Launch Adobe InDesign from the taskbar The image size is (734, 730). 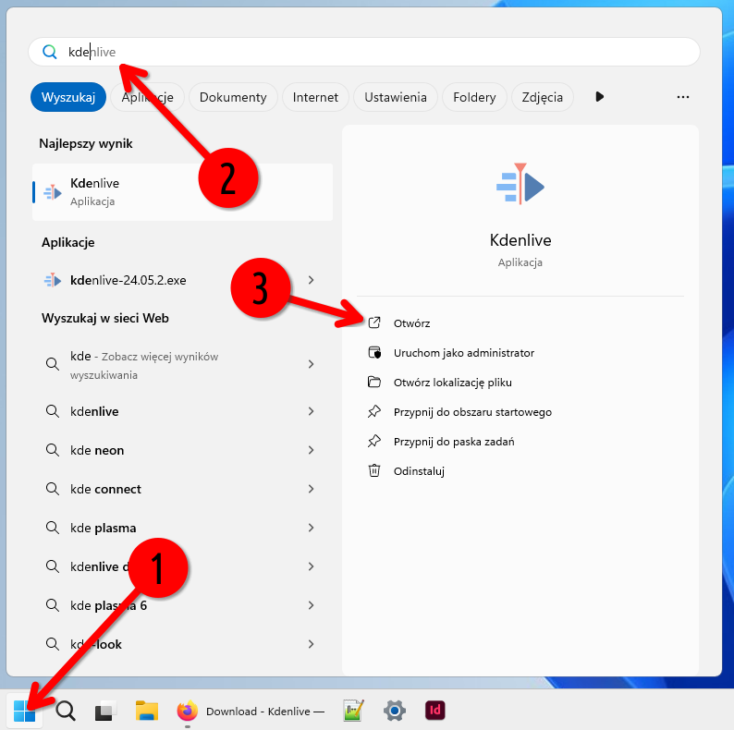434,711
